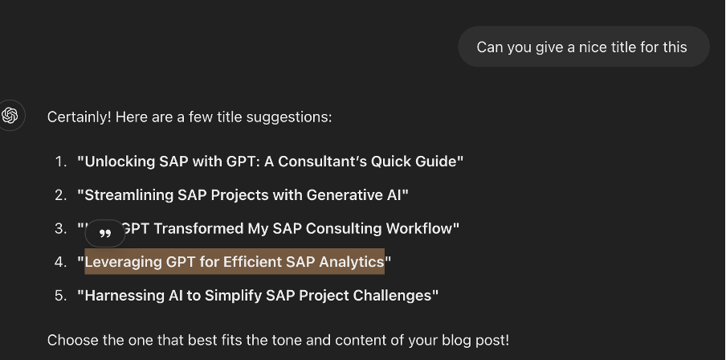The height and width of the screenshot is (360, 726).
Task: Click list number 4 marker
Action: click(x=61, y=262)
